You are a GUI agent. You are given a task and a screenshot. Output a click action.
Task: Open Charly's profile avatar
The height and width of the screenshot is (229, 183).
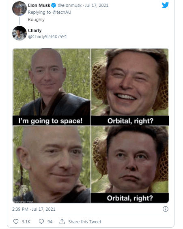[19, 33]
